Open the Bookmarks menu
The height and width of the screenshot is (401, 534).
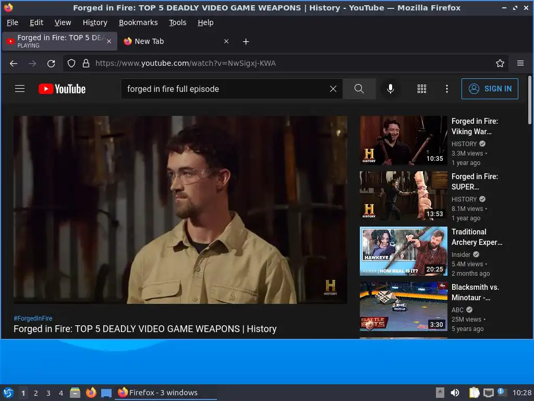pos(138,22)
